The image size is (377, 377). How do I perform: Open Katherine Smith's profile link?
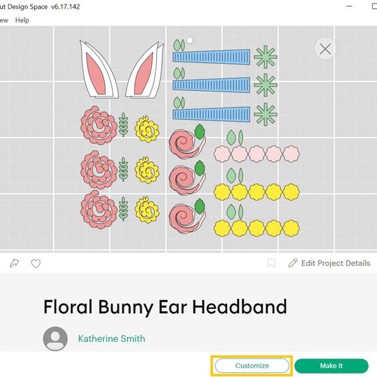112,338
